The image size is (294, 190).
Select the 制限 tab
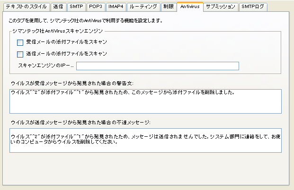[168, 7]
